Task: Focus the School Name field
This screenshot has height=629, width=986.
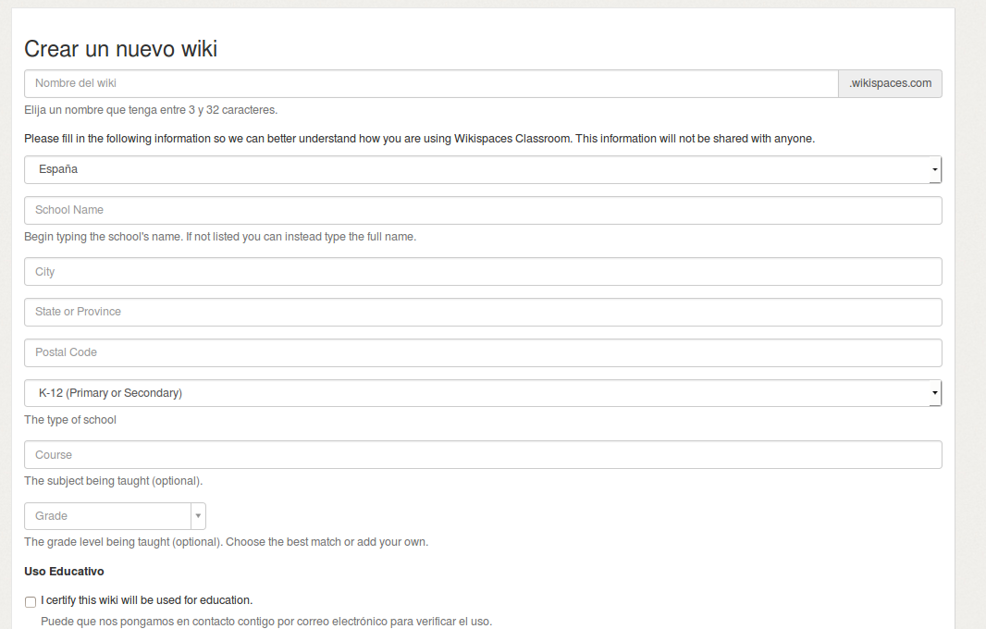Action: tap(482, 210)
